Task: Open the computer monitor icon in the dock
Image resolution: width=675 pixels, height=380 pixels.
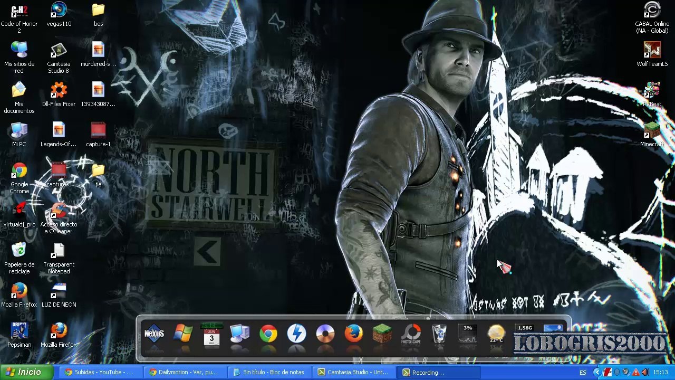Action: pyautogui.click(x=240, y=334)
